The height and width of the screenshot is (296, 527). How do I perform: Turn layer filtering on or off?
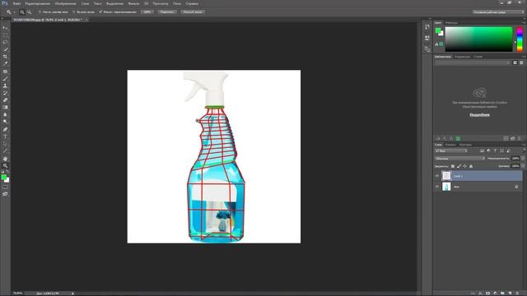point(524,150)
